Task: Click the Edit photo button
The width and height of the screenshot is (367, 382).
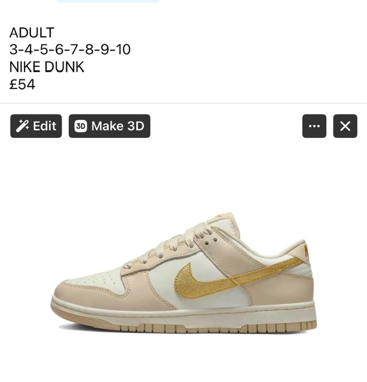Action: pos(36,126)
